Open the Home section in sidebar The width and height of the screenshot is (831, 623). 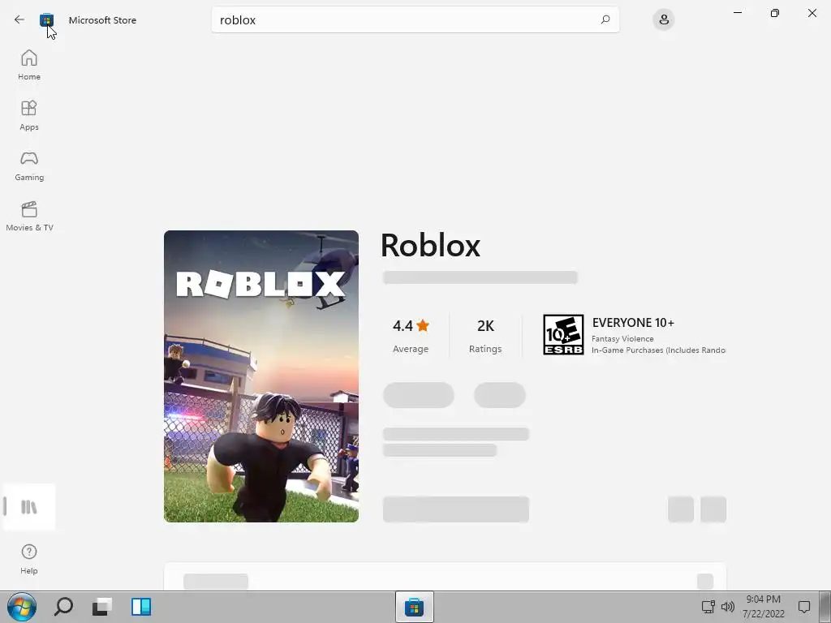[x=29, y=65]
